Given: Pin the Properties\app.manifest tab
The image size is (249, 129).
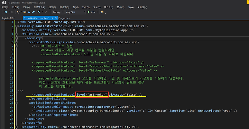Looking at the screenshot, I should (52, 18).
